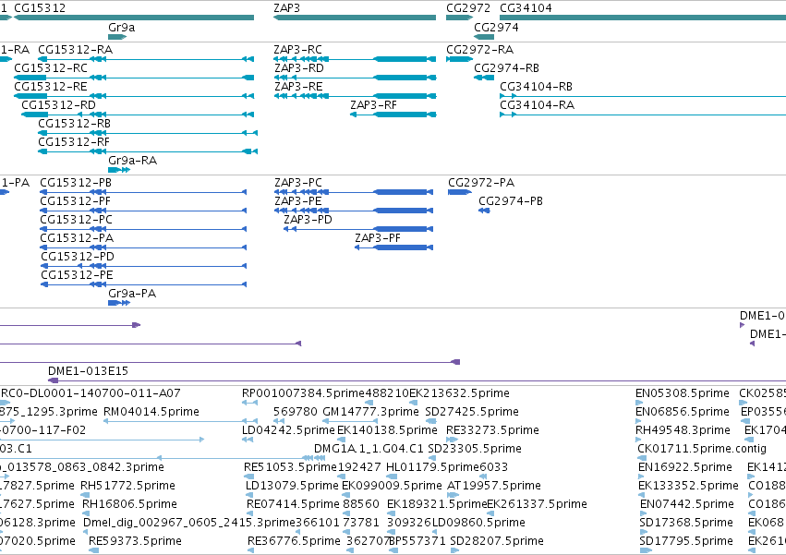Open the RE33273.5prime EST label
This screenshot has height=555, width=786.
493,430
